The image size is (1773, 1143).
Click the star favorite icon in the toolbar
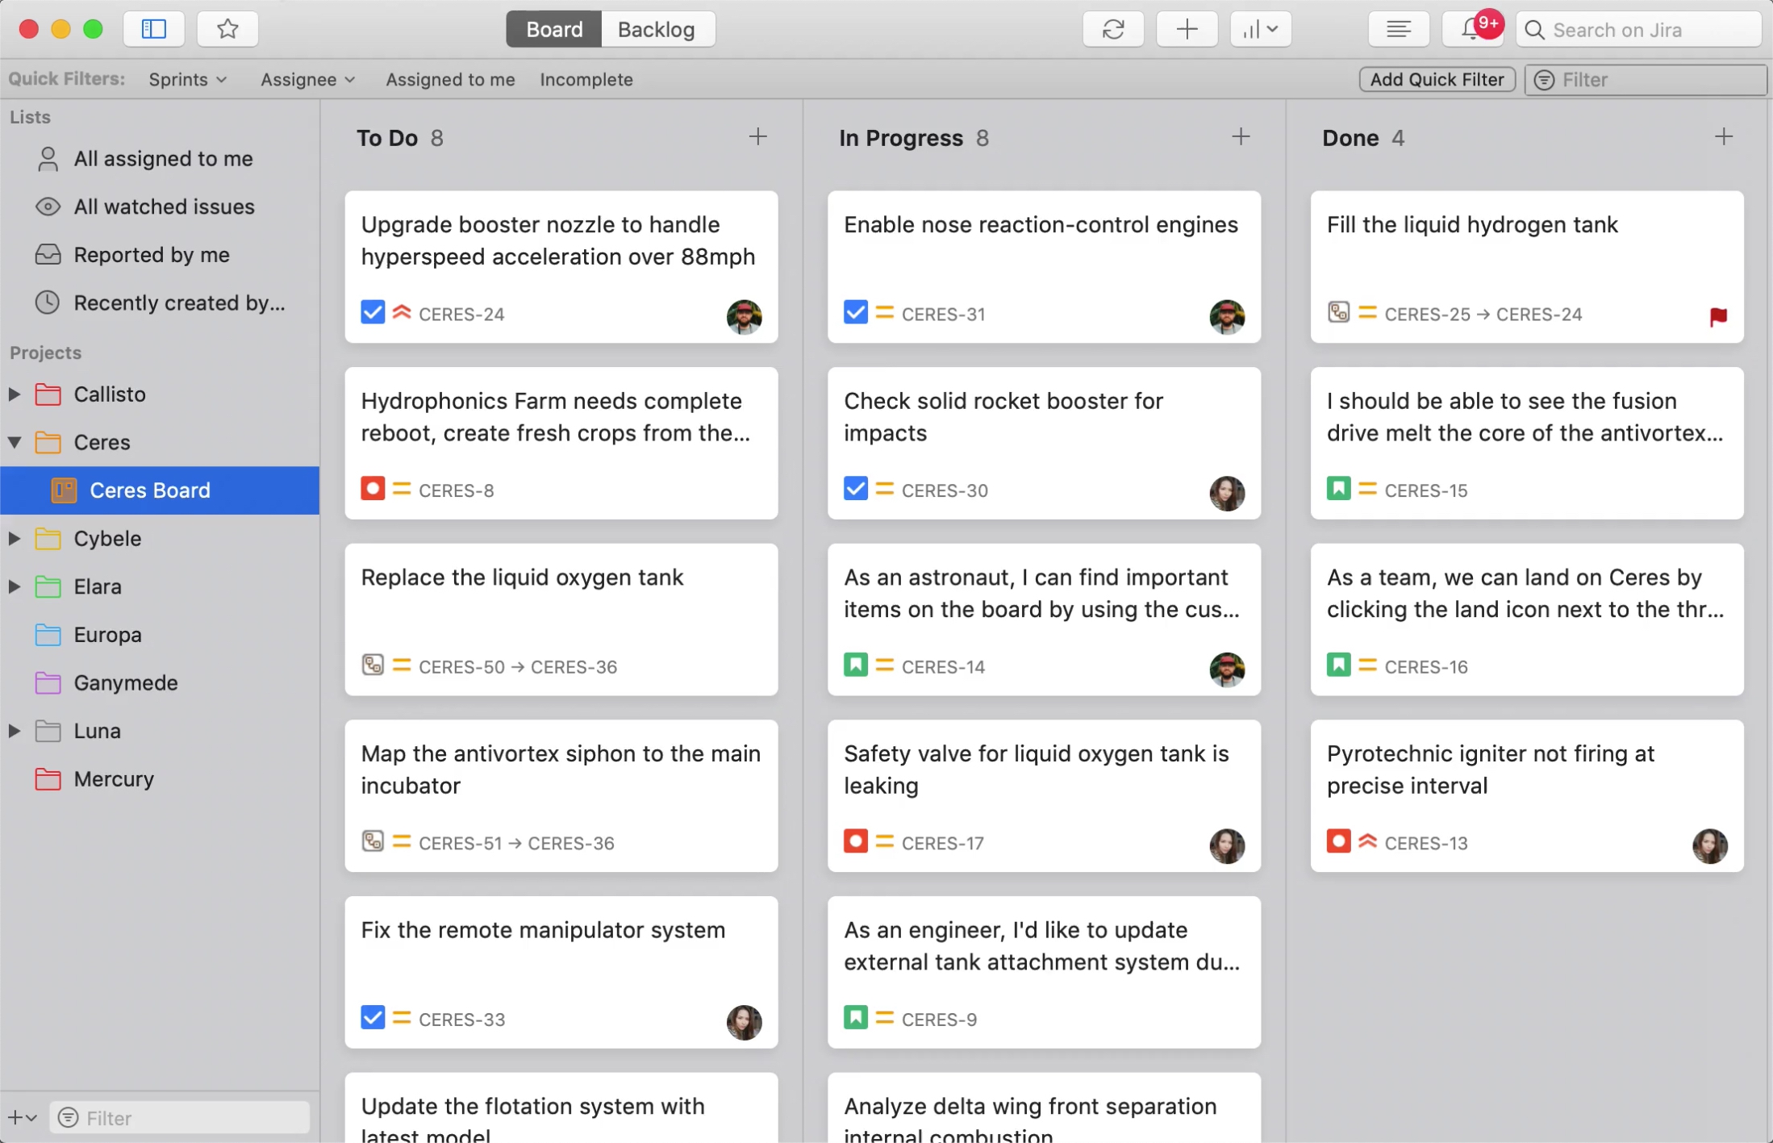tap(227, 29)
